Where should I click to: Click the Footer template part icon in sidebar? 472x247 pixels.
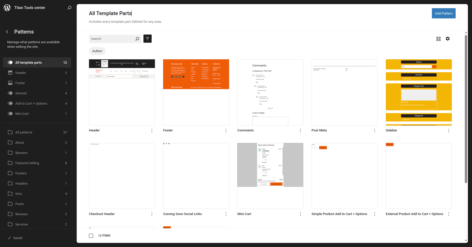[x=10, y=83]
